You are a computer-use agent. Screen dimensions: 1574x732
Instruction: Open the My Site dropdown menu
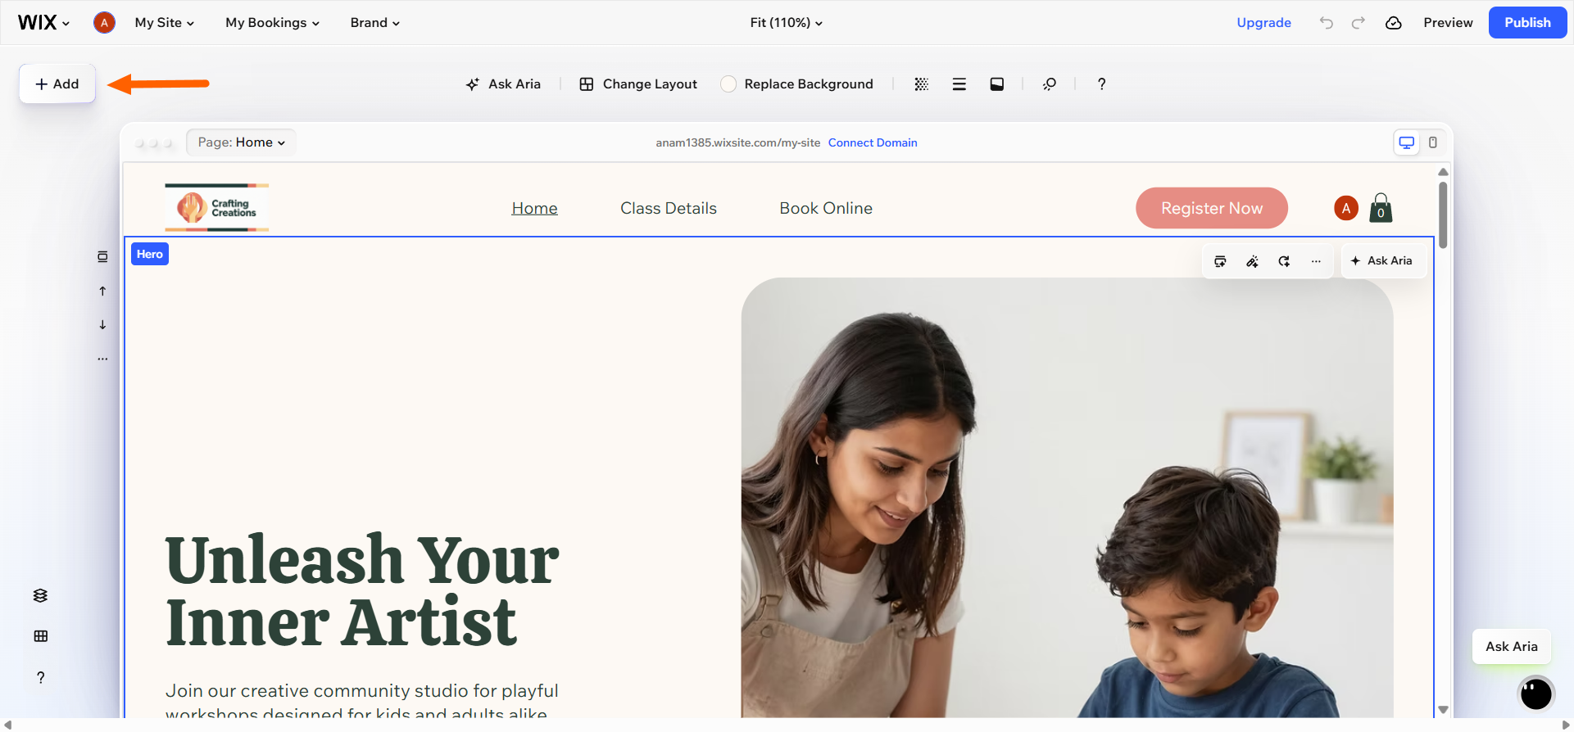[x=164, y=23]
